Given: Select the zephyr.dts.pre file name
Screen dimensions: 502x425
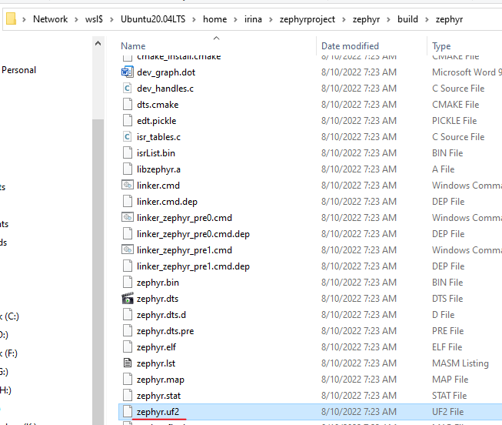Looking at the screenshot, I should [x=165, y=331].
